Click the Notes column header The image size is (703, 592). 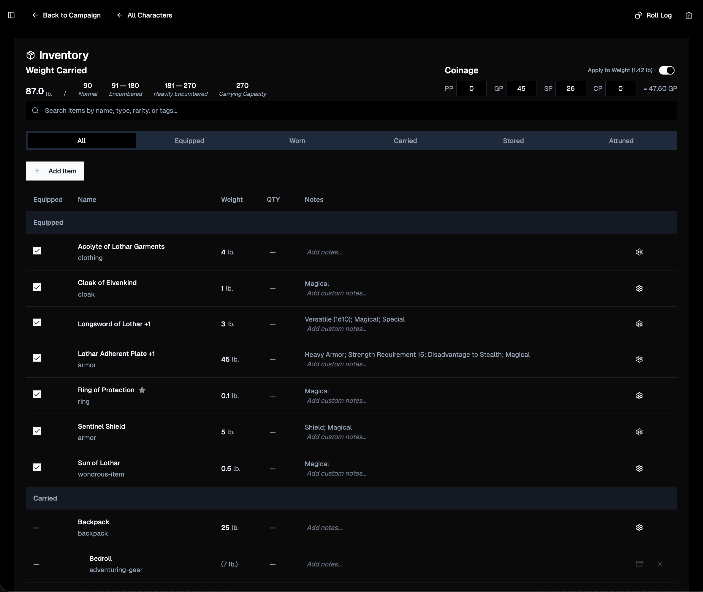point(314,200)
